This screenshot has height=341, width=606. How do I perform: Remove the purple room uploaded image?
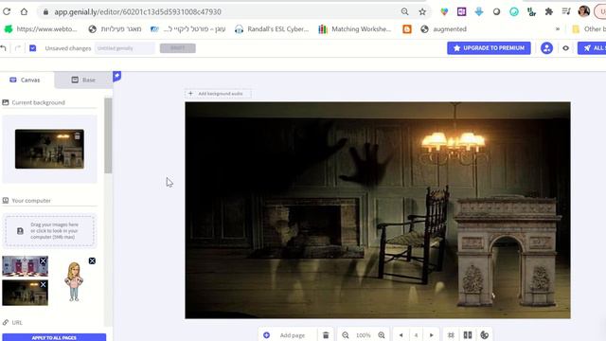tap(44, 261)
